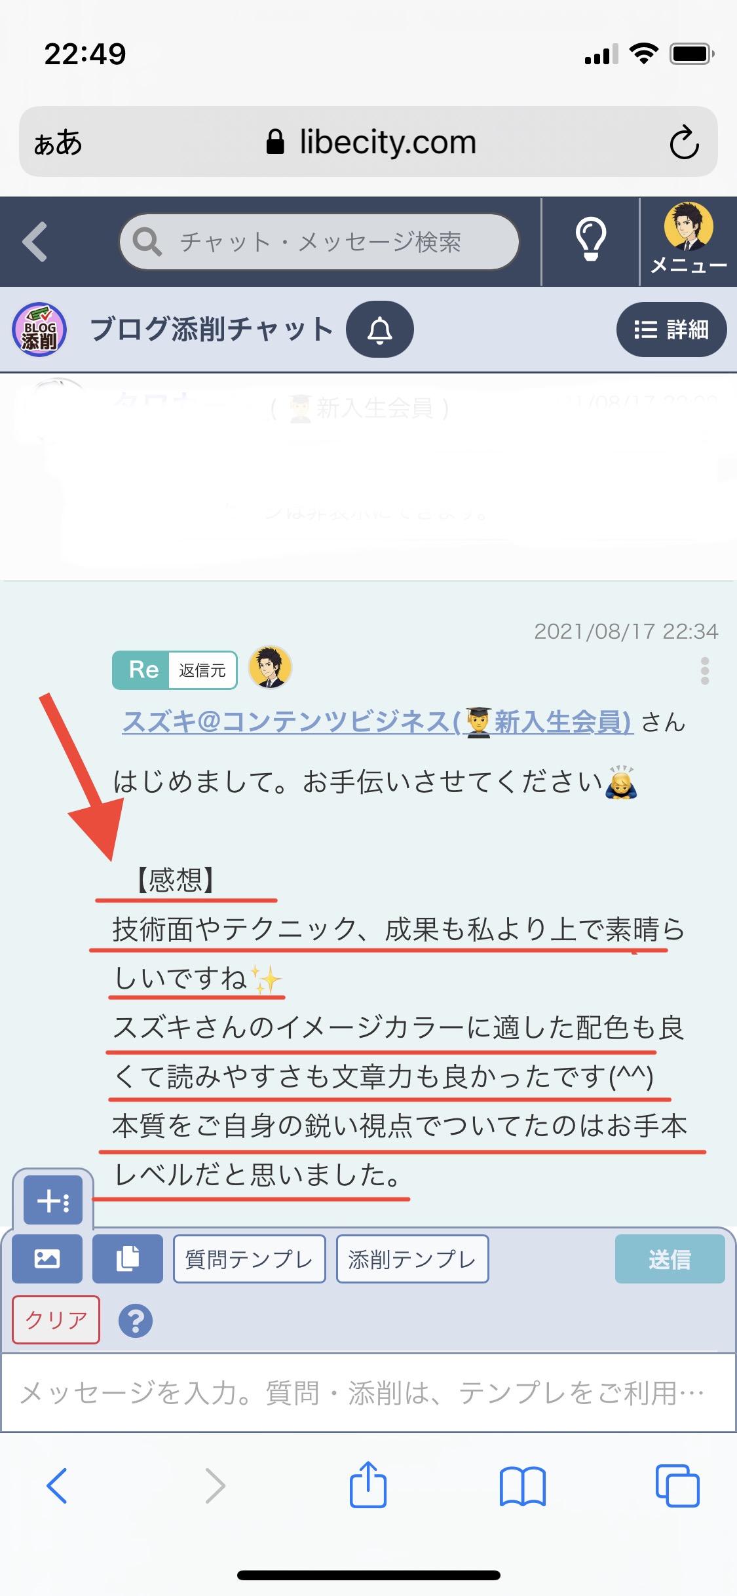
Task: Click the copy documents icon button
Action: click(128, 1259)
